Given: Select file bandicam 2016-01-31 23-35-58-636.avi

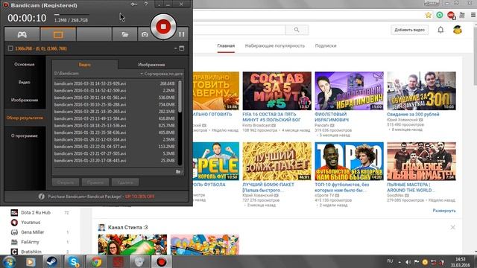Looking at the screenshot, I should coord(114,133).
